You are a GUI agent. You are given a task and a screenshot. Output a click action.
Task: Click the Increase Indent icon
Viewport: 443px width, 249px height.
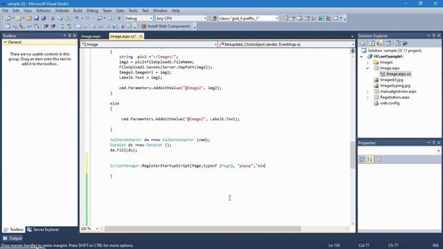(53, 26)
